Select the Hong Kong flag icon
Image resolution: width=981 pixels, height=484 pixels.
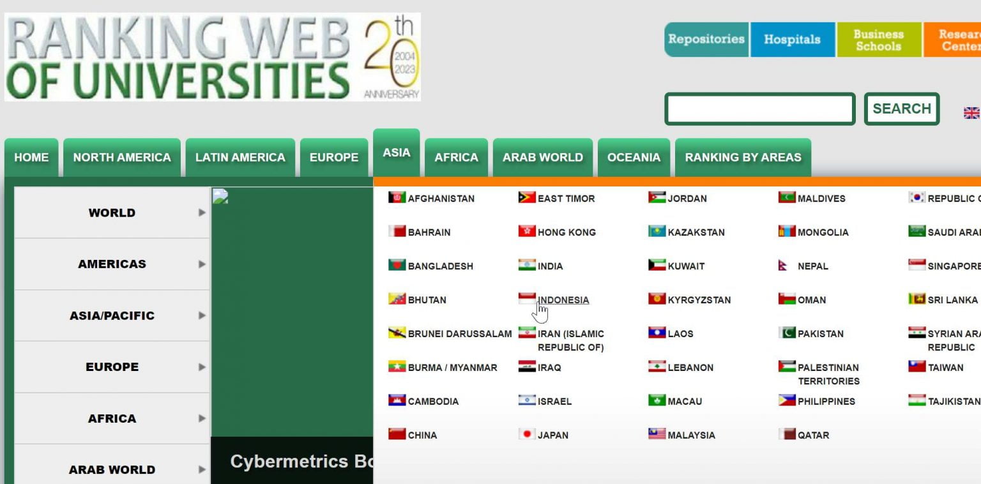click(526, 232)
